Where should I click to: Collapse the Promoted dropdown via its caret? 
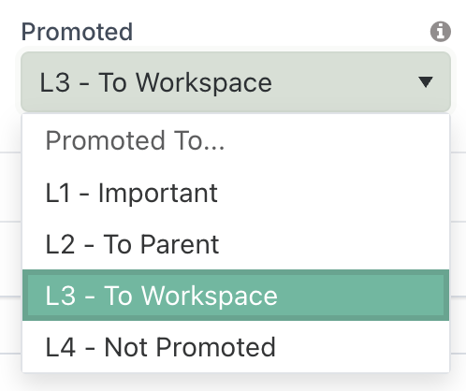click(426, 82)
